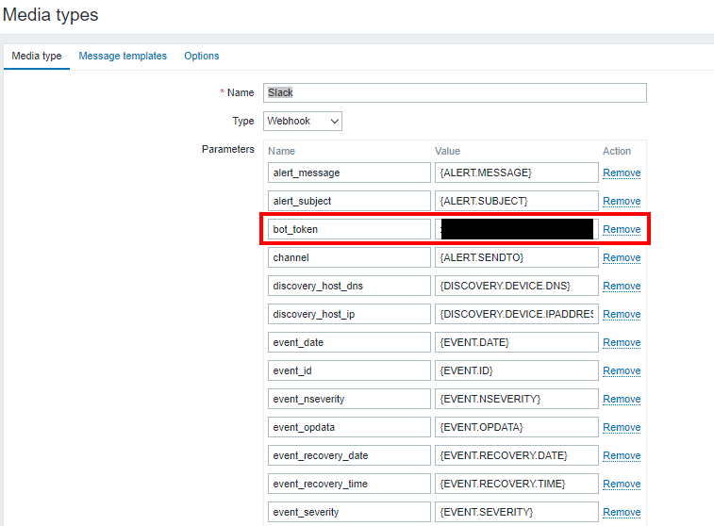Remove the event_recovery_time parameter
Screen dimensions: 714x526
[622, 484]
